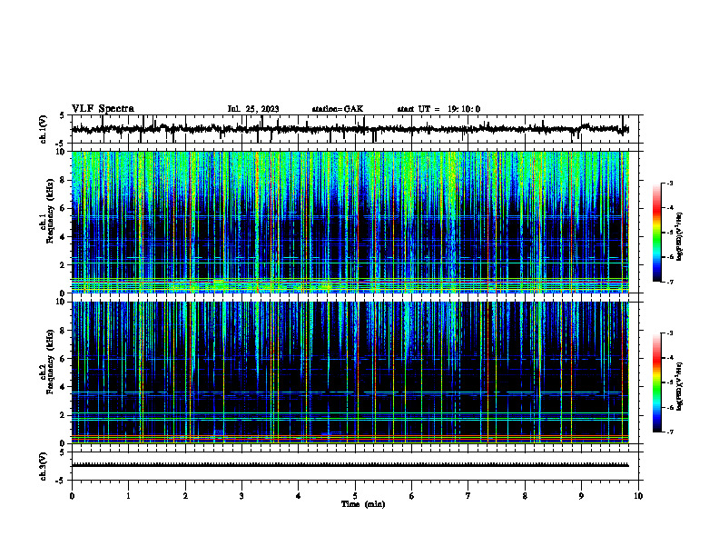719x556 pixels.
Task: Click the ch.2 spectrogram panel
Action: click(x=350, y=372)
